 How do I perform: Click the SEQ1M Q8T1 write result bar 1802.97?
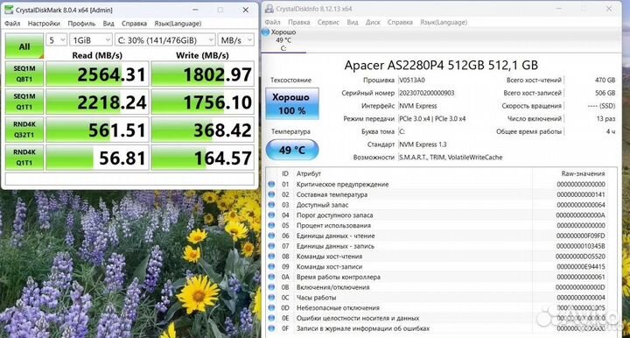pyautogui.click(x=203, y=74)
